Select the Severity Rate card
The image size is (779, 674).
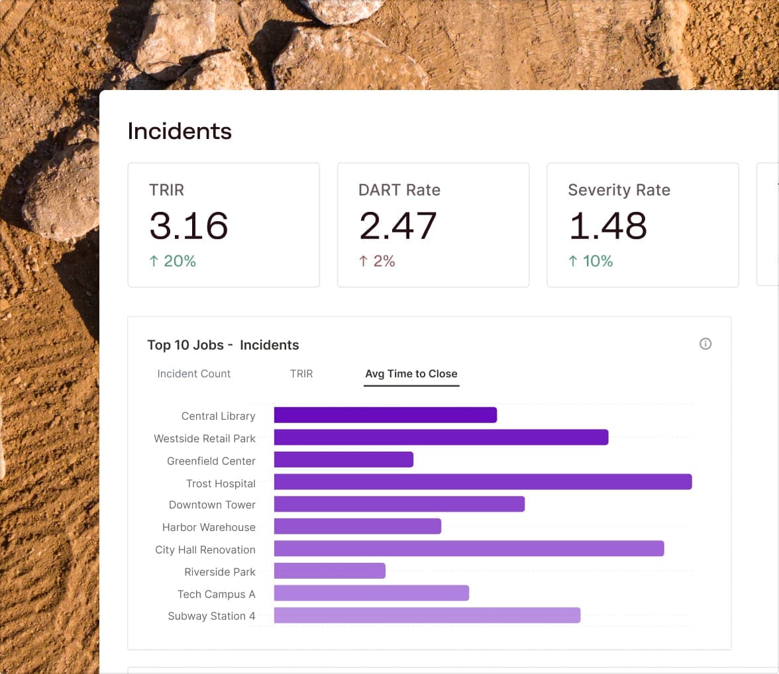(642, 224)
